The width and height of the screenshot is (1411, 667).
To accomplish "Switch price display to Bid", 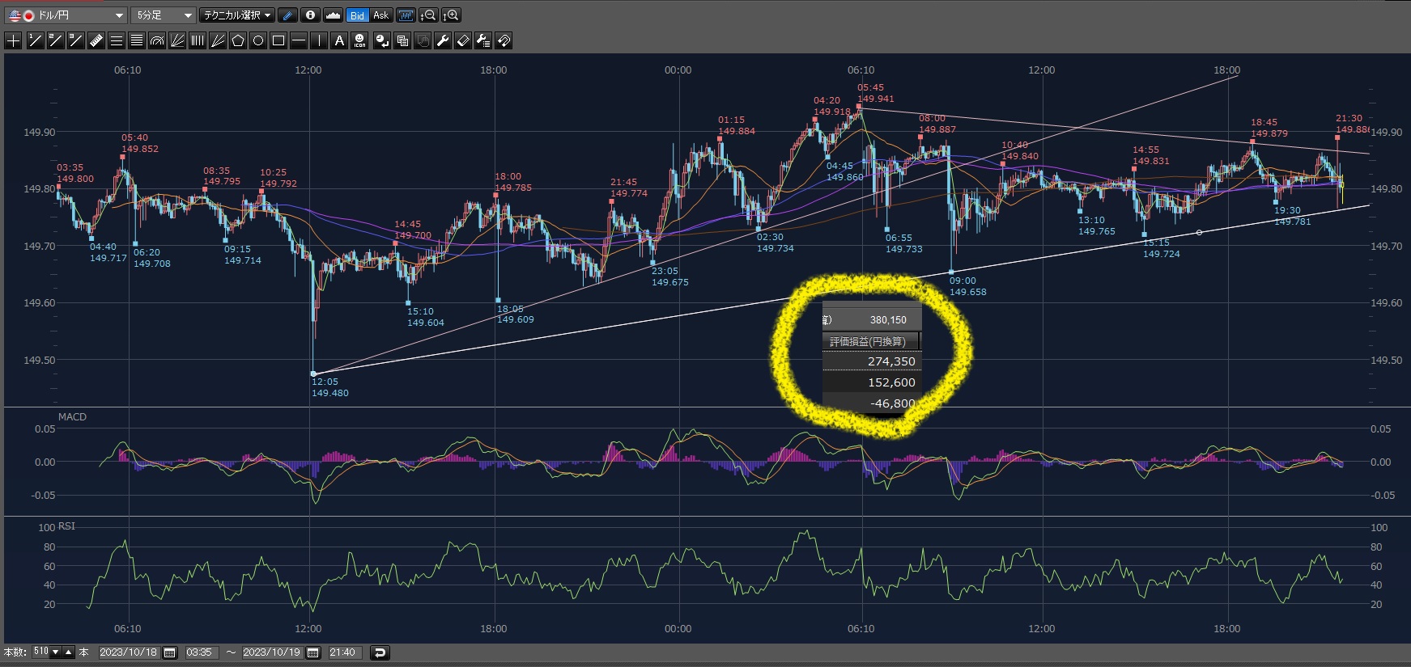I will click(x=357, y=15).
